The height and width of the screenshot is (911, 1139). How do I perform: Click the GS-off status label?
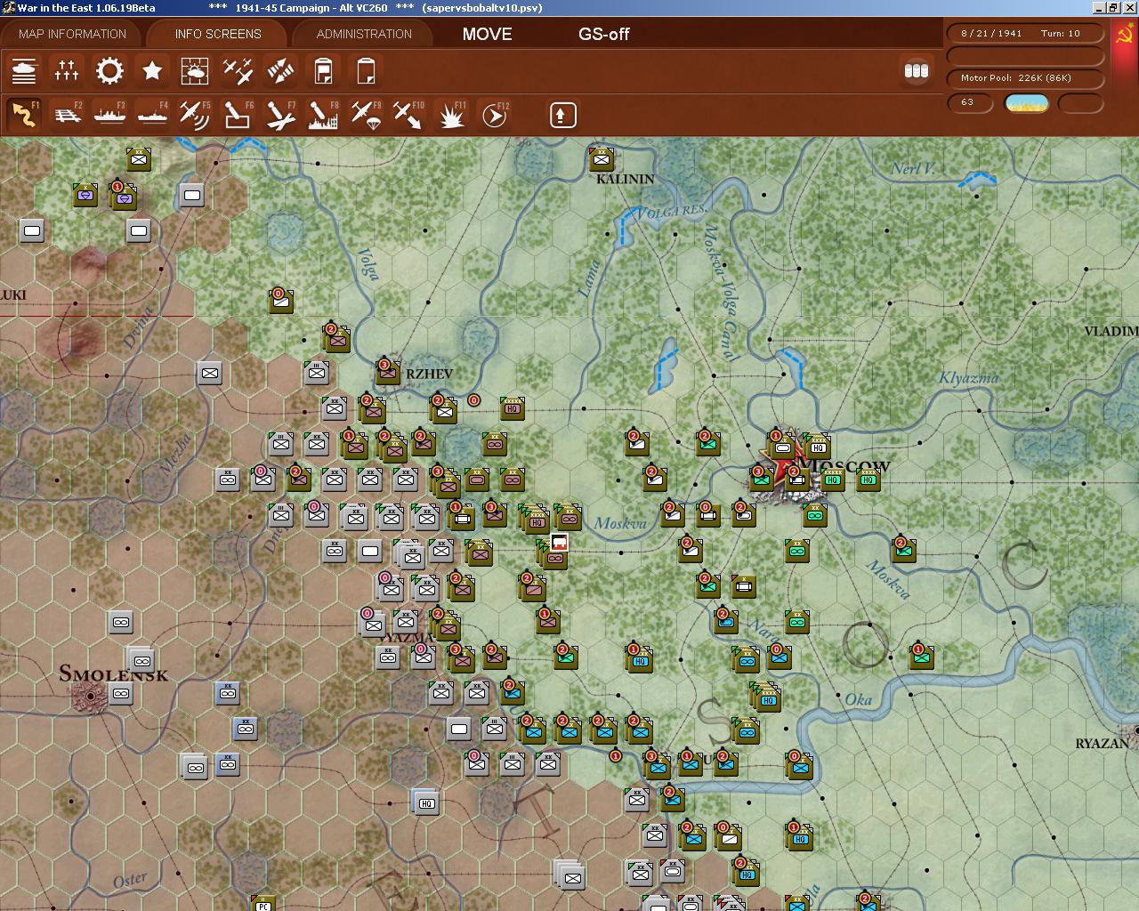click(x=604, y=34)
